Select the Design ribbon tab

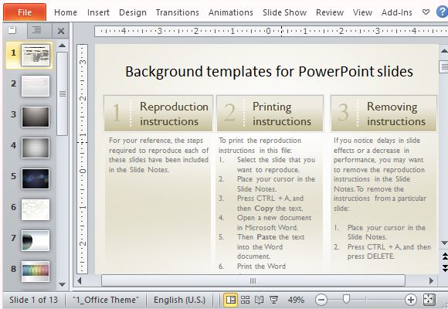[133, 12]
